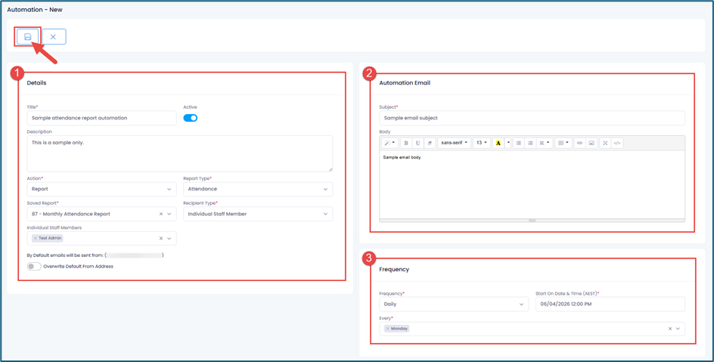Open code view in the body editor
Viewport: 714px width, 362px height.
coord(617,143)
